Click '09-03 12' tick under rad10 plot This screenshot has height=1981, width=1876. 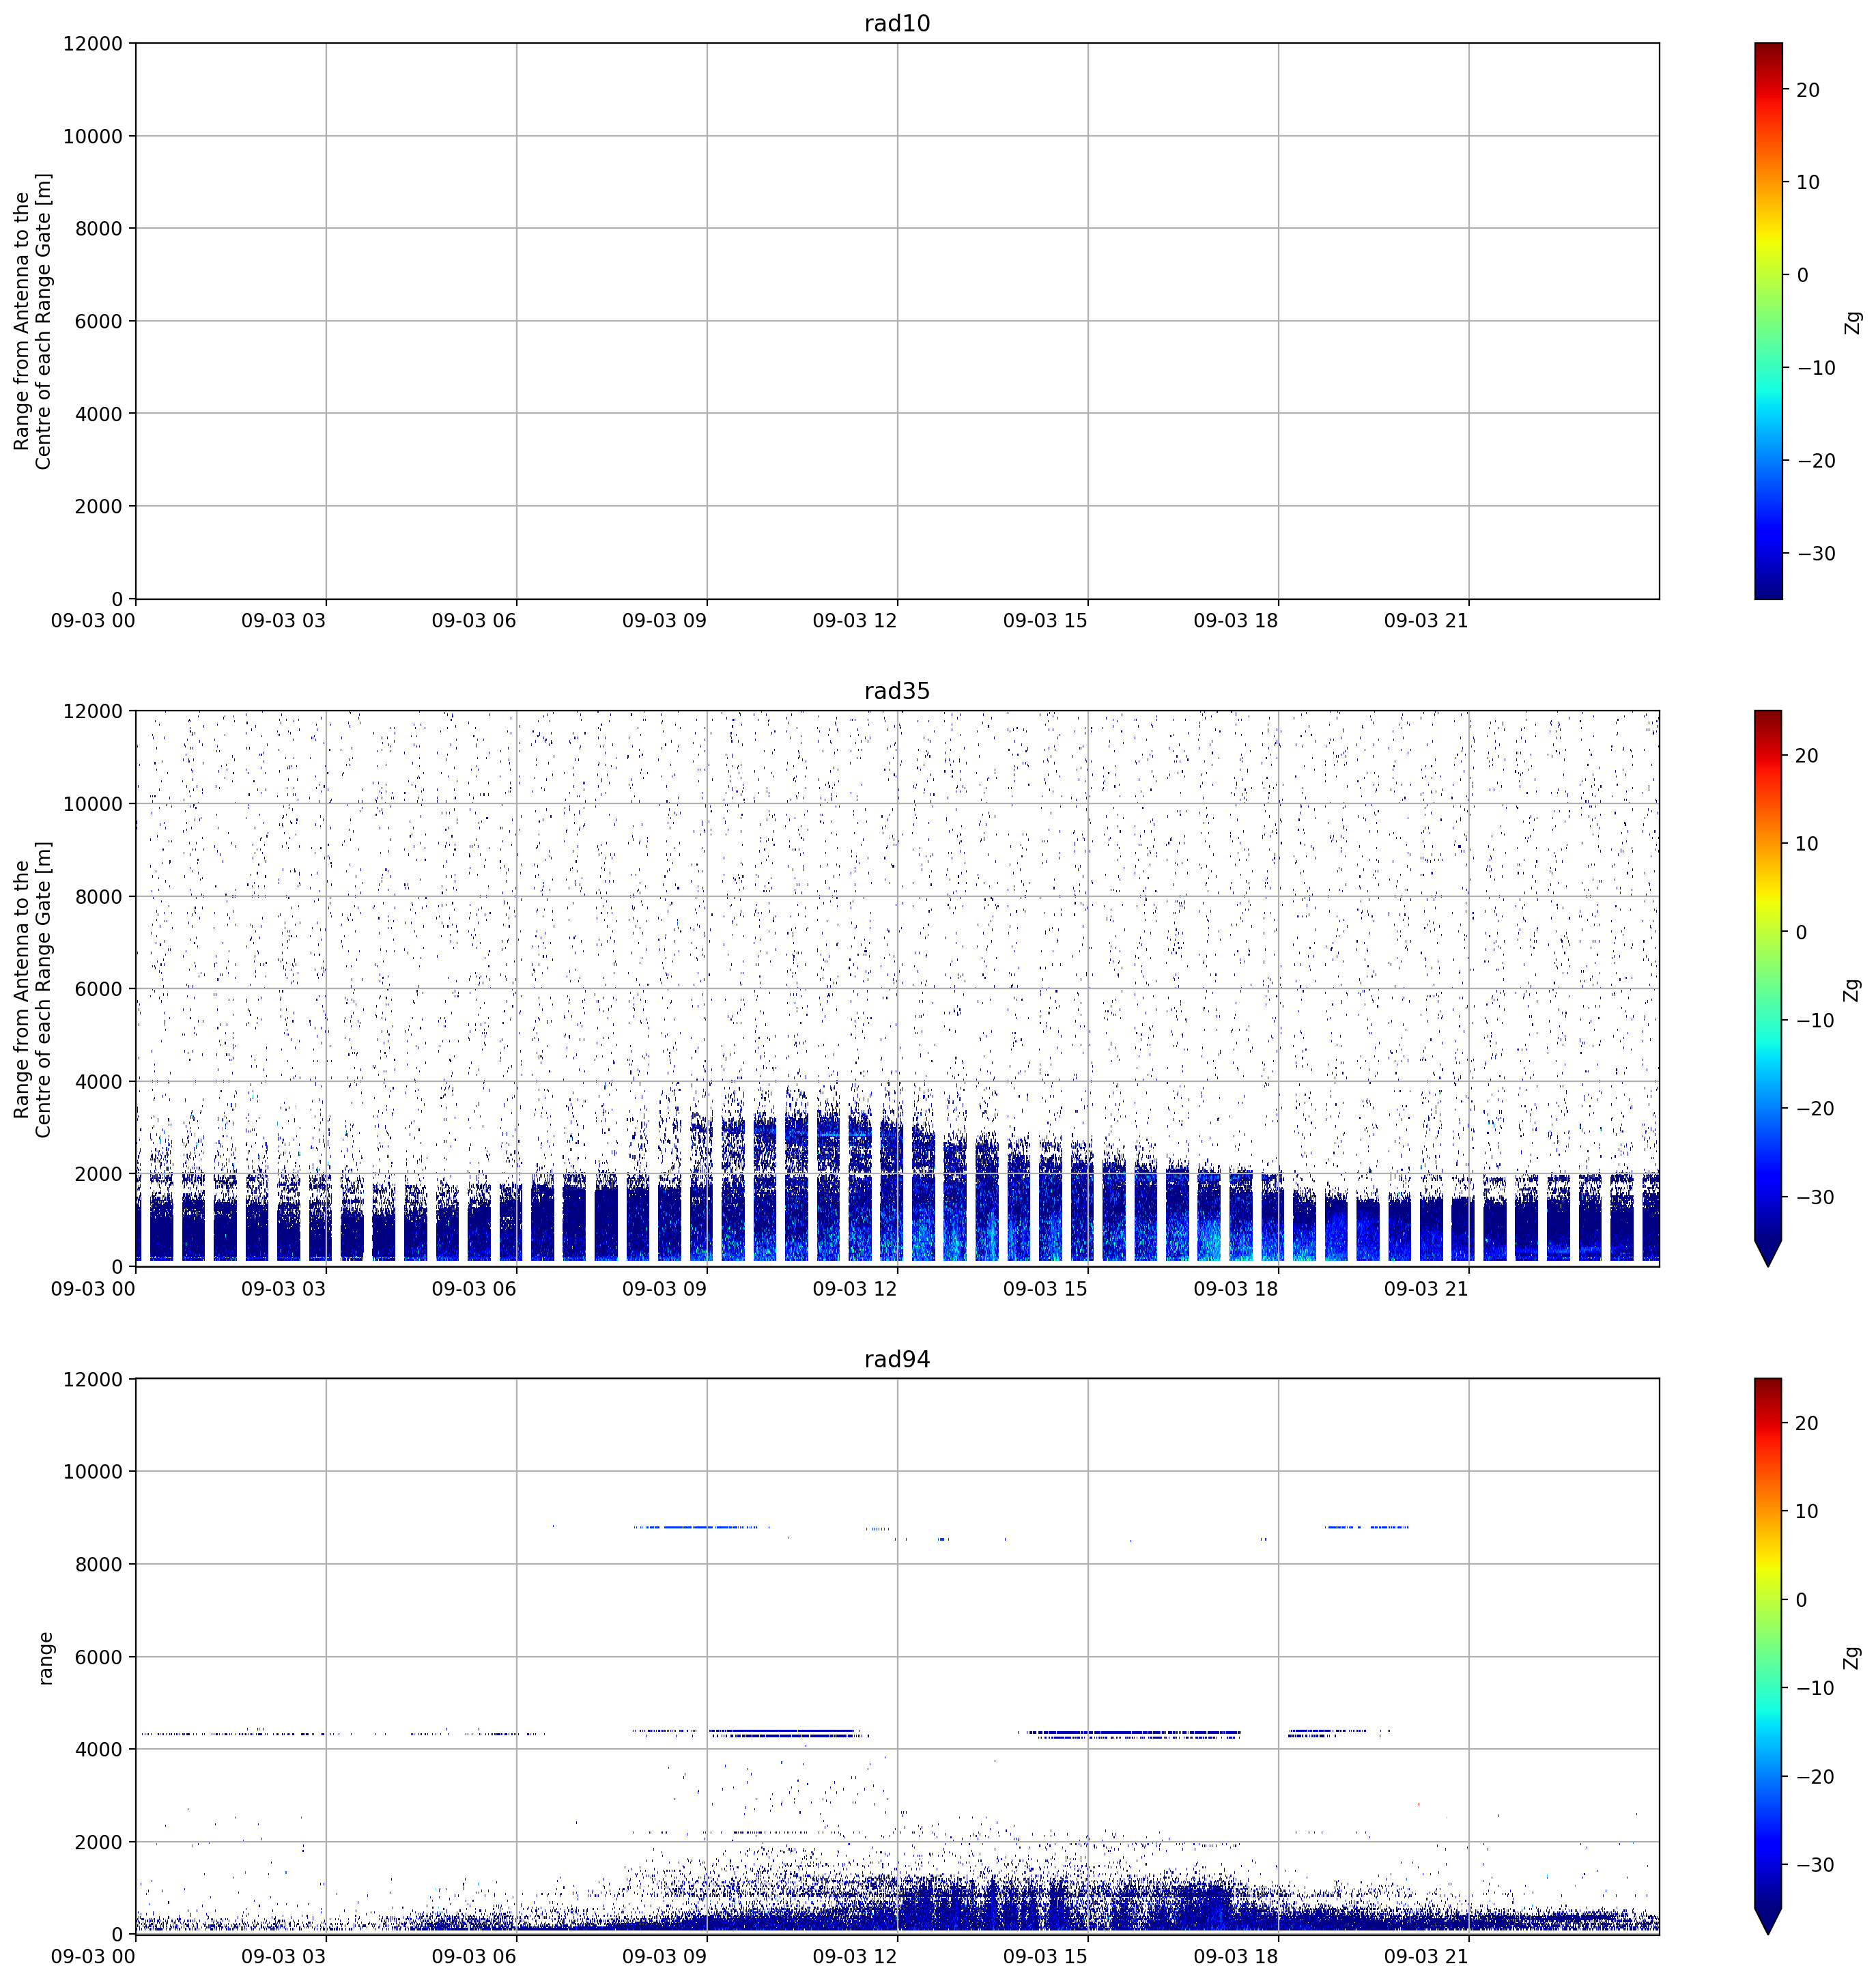click(855, 621)
